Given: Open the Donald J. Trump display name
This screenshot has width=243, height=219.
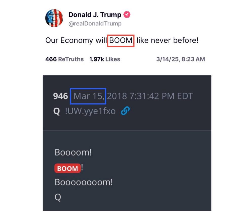Looking at the screenshot, I should click(x=95, y=15).
